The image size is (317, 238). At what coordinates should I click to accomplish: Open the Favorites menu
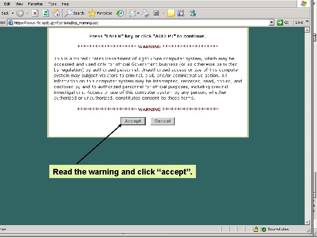point(35,4)
